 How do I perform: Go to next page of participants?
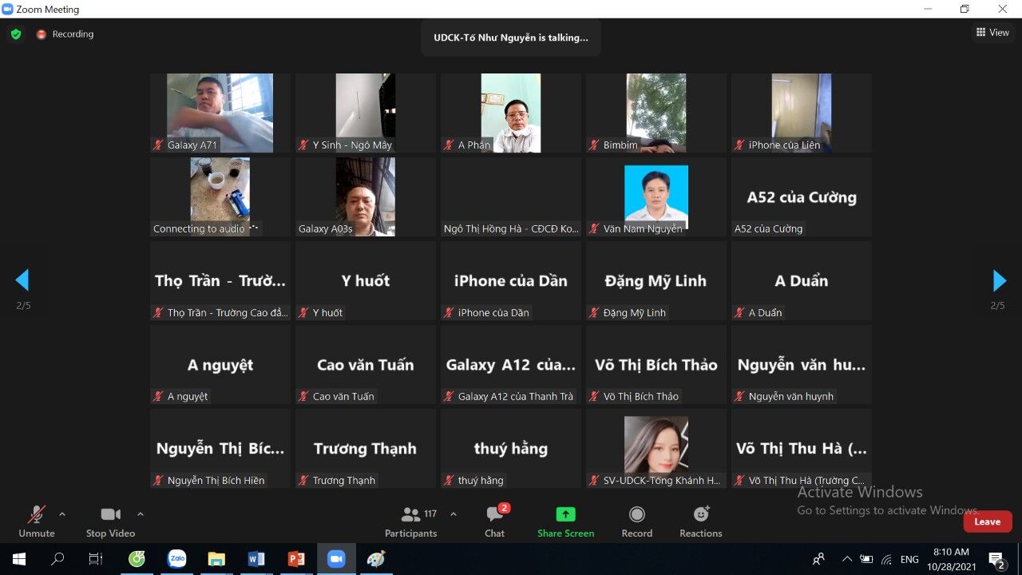coord(999,280)
